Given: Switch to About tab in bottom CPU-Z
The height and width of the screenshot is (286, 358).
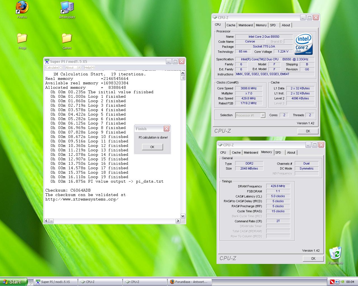Looking at the screenshot, I should [291, 152].
